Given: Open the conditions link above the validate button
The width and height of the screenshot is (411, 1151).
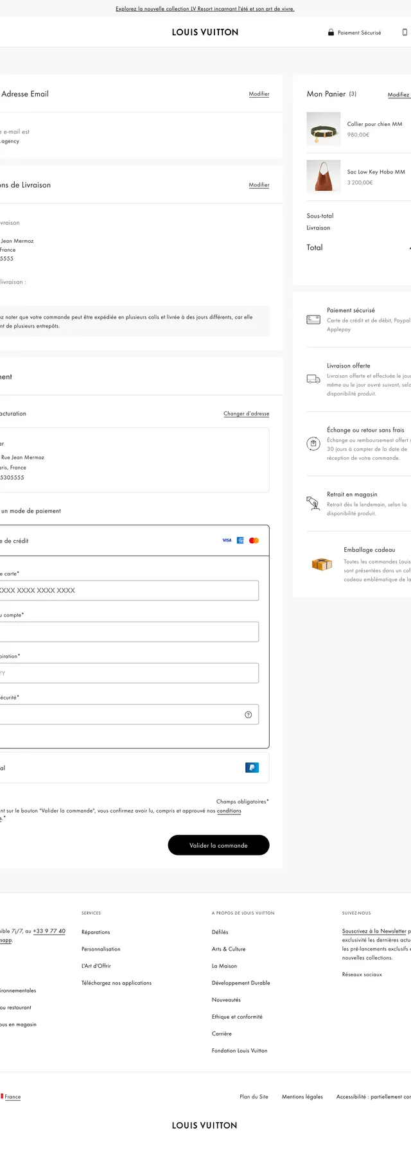Looking at the screenshot, I should (x=229, y=811).
